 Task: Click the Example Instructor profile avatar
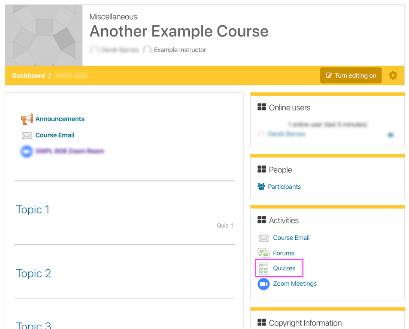[147, 50]
